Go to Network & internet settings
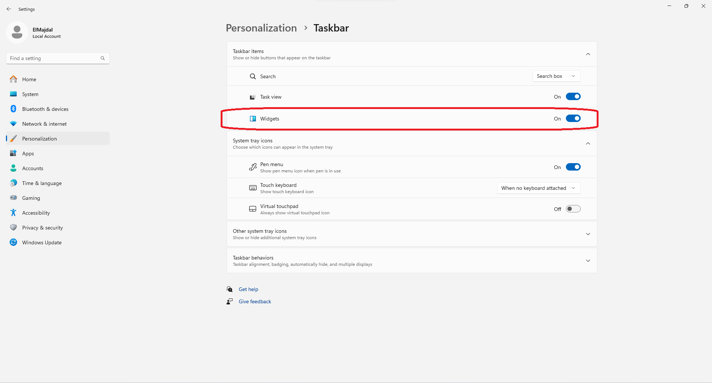This screenshot has height=383, width=712. click(x=44, y=124)
